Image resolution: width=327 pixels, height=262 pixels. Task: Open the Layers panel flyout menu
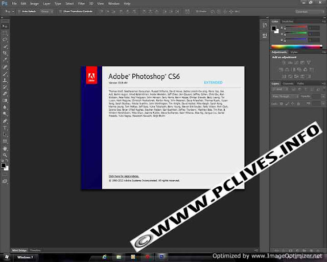pos(324,83)
